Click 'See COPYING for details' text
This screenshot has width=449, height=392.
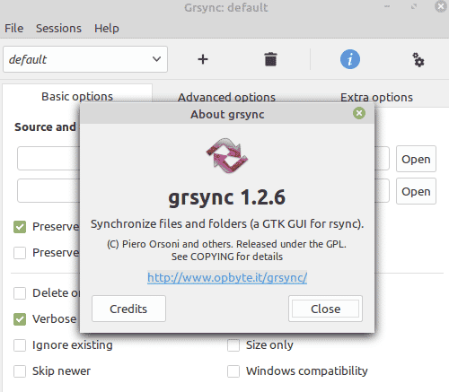click(x=227, y=257)
